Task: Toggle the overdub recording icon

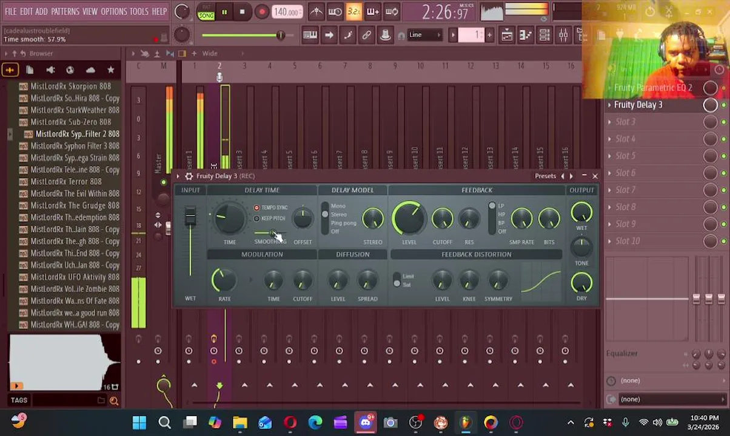Action: (372, 12)
